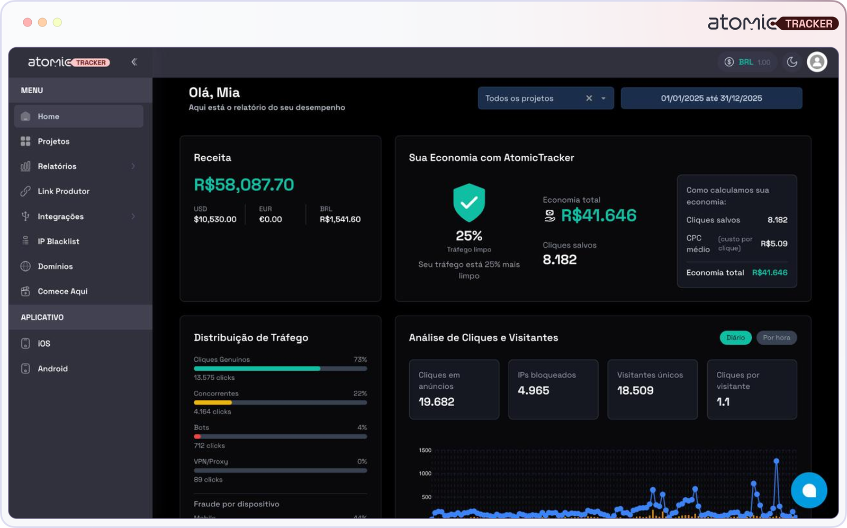Switch chart to Por hora view

pyautogui.click(x=776, y=338)
